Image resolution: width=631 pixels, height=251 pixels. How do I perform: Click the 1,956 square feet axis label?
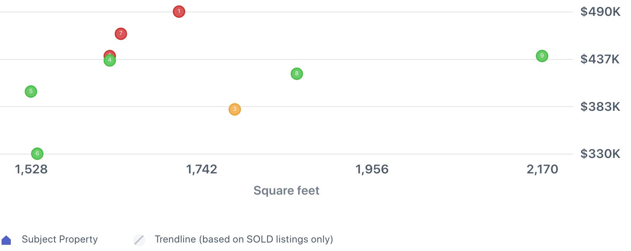pyautogui.click(x=372, y=169)
